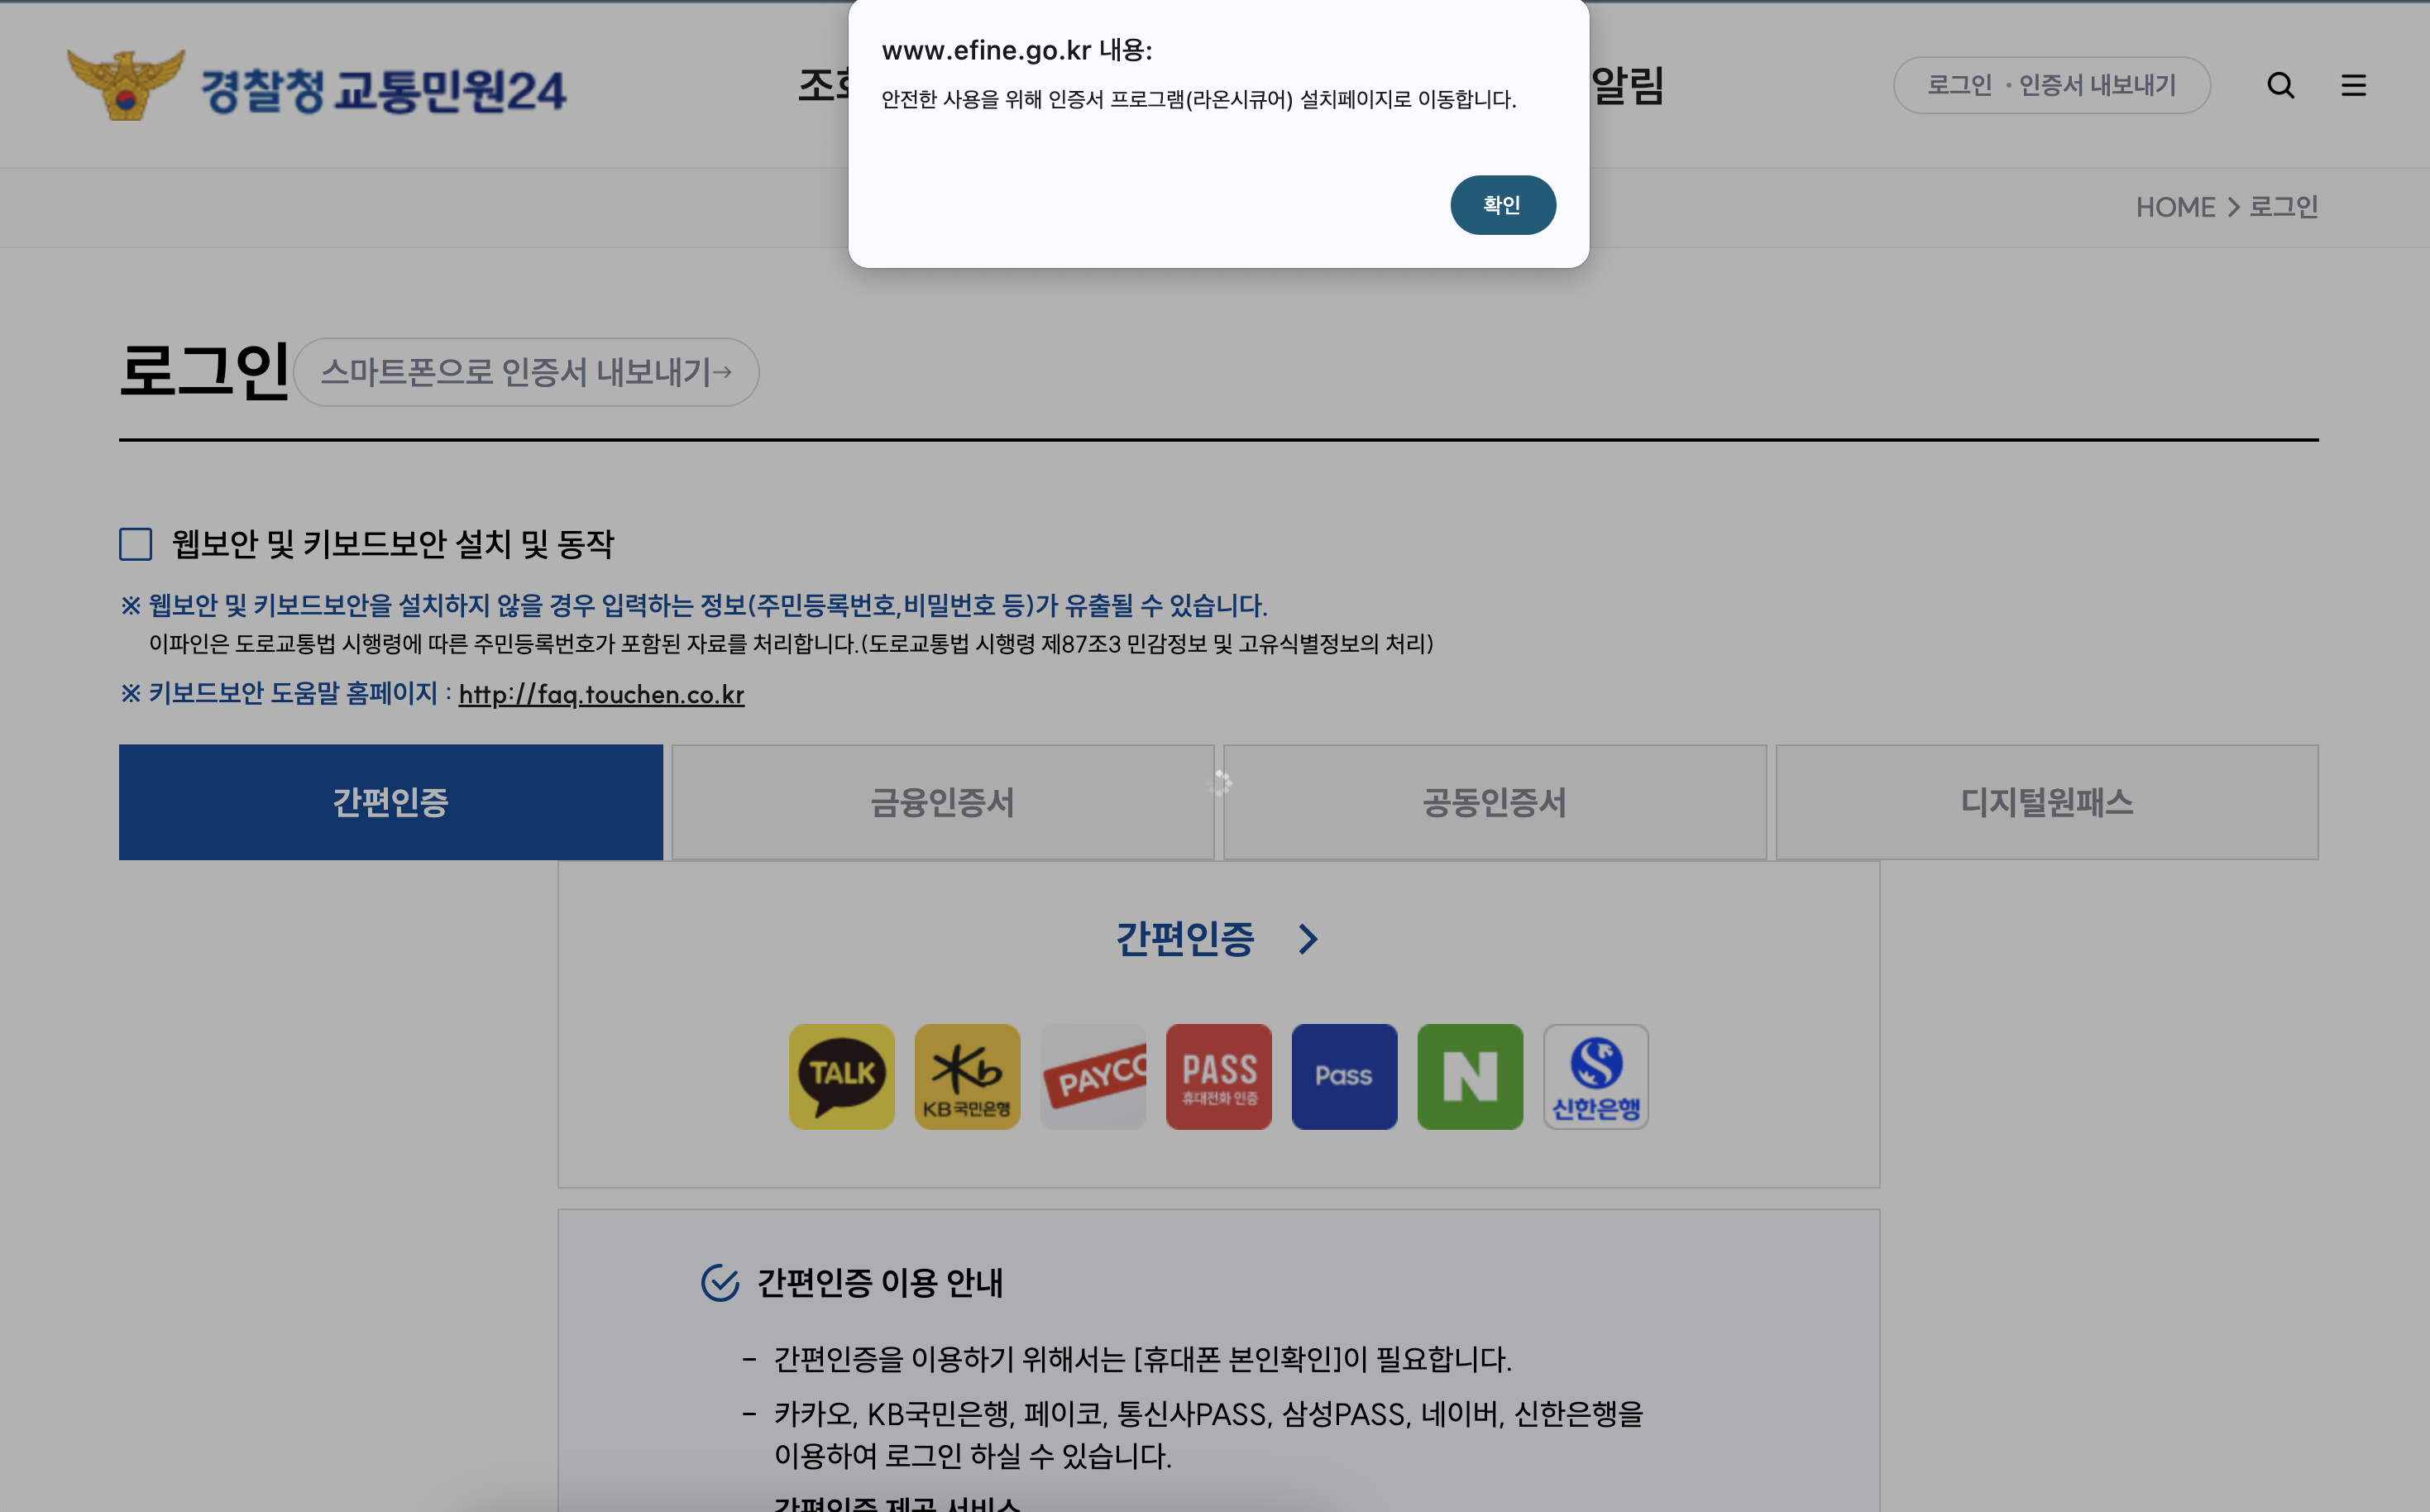
Task: Expand the 간편인증 section arrow
Action: [x=1307, y=938]
